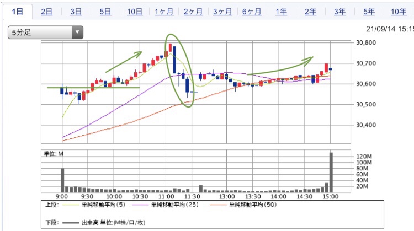This screenshot has width=414, height=231.
Task: Switch to the 3ヶ月 chart range
Action: click(222, 12)
